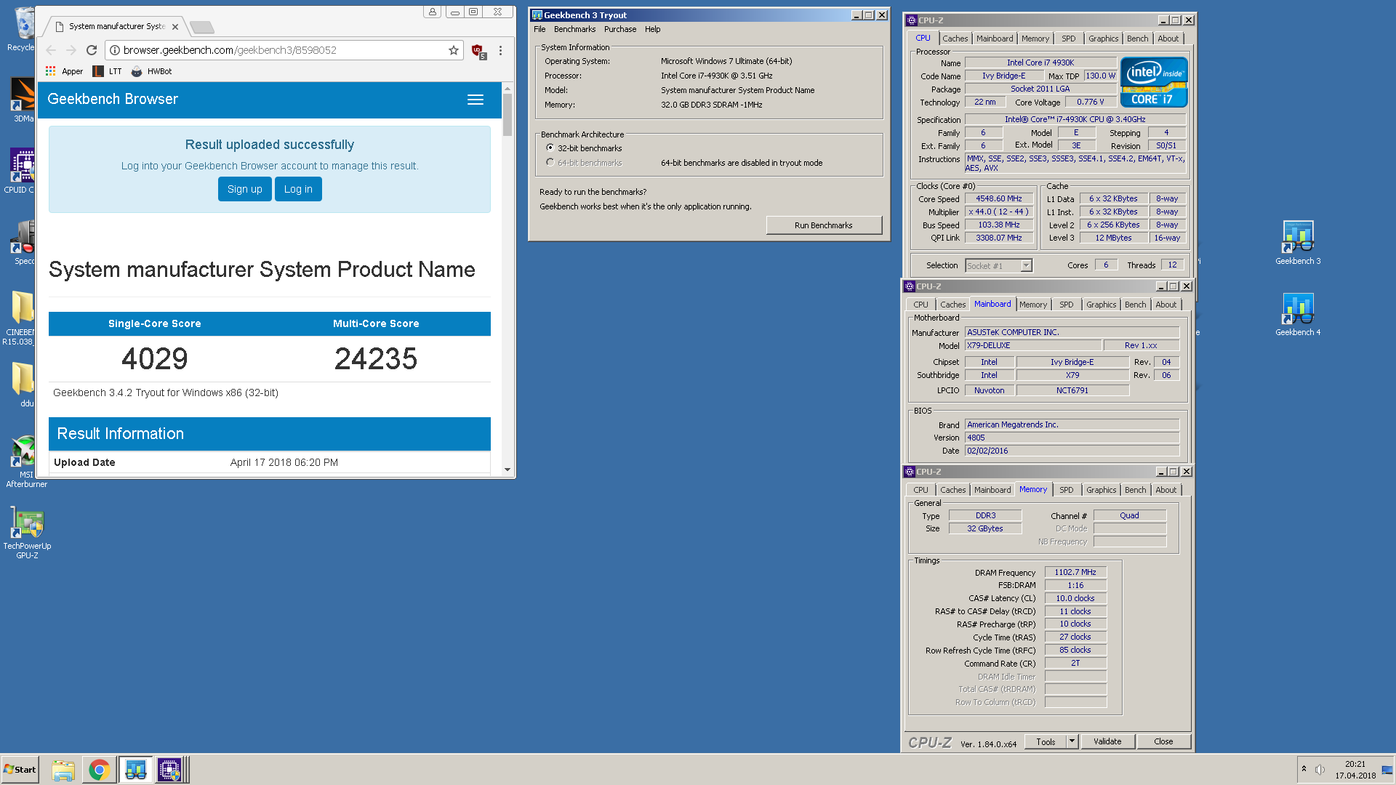Select the 64-bit benchmarks radio button

(550, 162)
